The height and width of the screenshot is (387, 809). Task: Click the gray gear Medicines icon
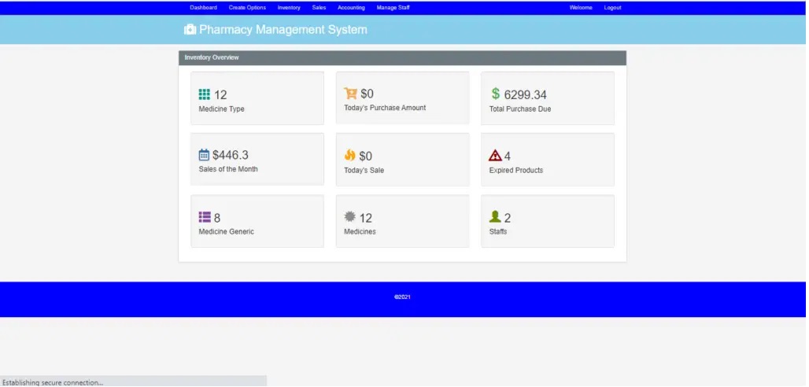[350, 217]
